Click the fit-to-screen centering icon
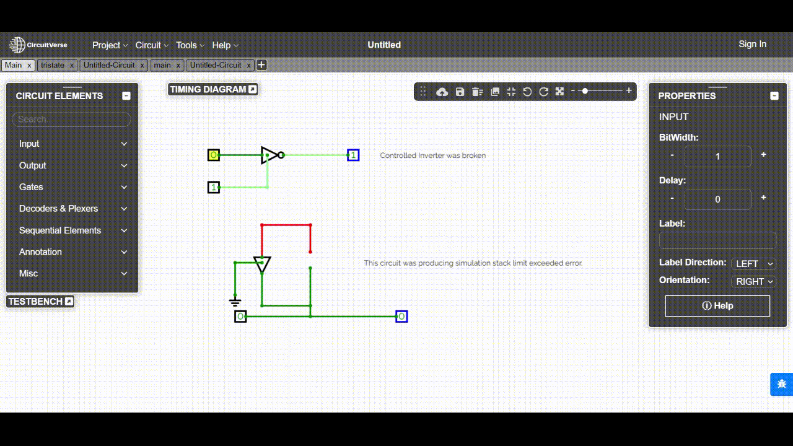This screenshot has height=446, width=793. click(511, 91)
